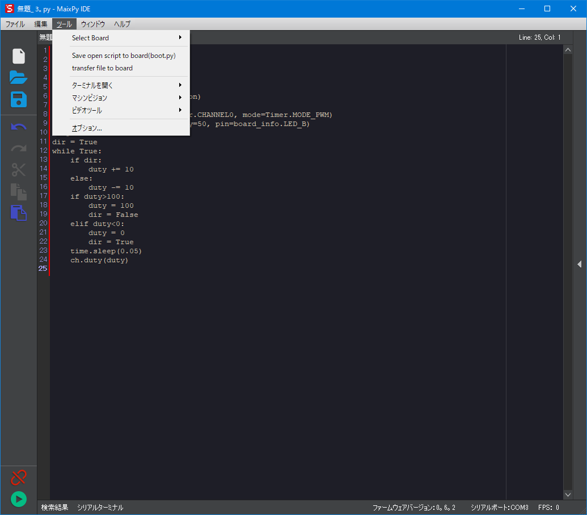Click code line 'elif duty<0:'
Screen dimensions: 587x515
coord(97,224)
